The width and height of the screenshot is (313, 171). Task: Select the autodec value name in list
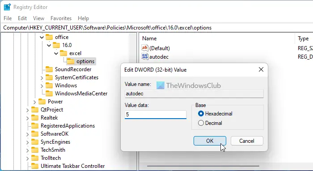[159, 57]
